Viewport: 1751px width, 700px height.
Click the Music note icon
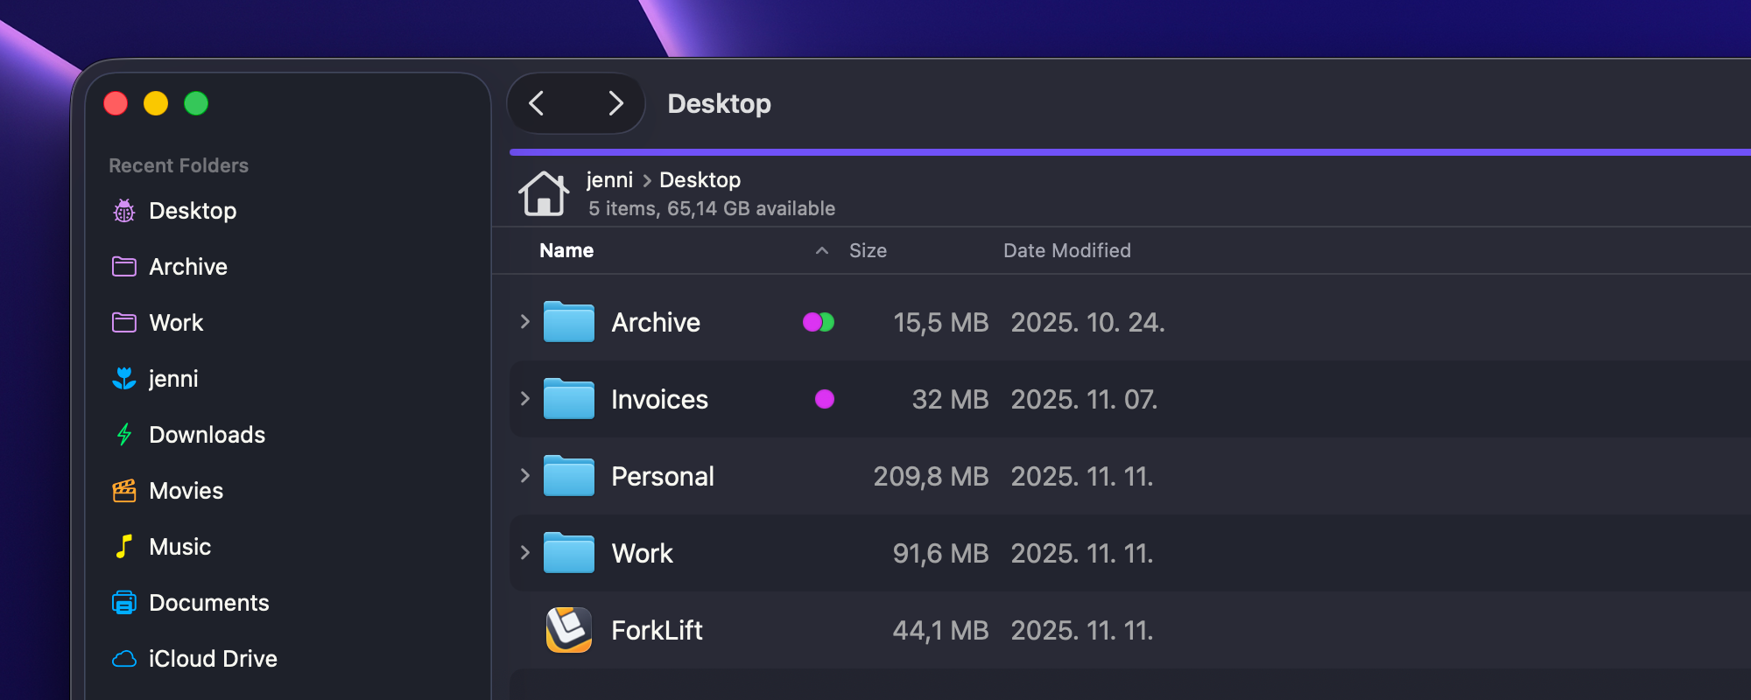point(124,547)
